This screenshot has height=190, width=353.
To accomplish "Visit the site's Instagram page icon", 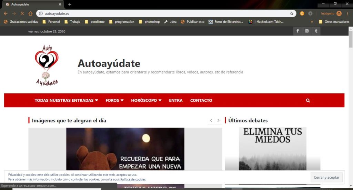I will pyautogui.click(x=306, y=31).
